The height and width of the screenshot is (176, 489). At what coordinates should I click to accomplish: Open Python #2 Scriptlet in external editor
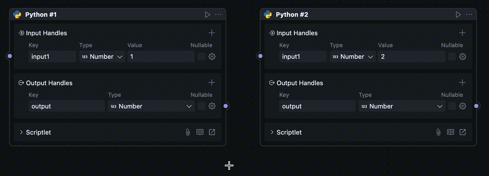[x=463, y=132]
